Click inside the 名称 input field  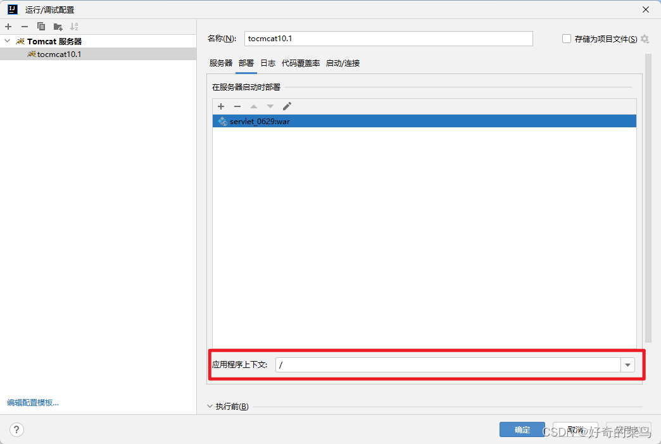click(x=386, y=39)
